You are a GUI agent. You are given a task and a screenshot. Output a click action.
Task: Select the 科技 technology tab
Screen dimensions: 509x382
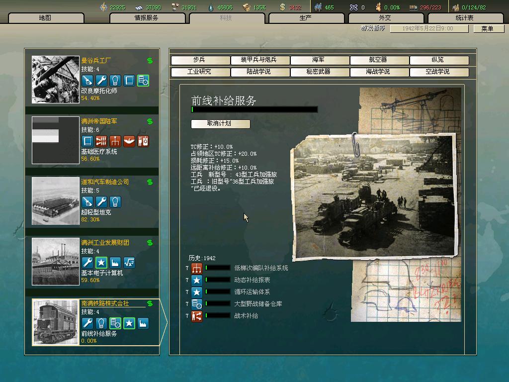(226, 18)
